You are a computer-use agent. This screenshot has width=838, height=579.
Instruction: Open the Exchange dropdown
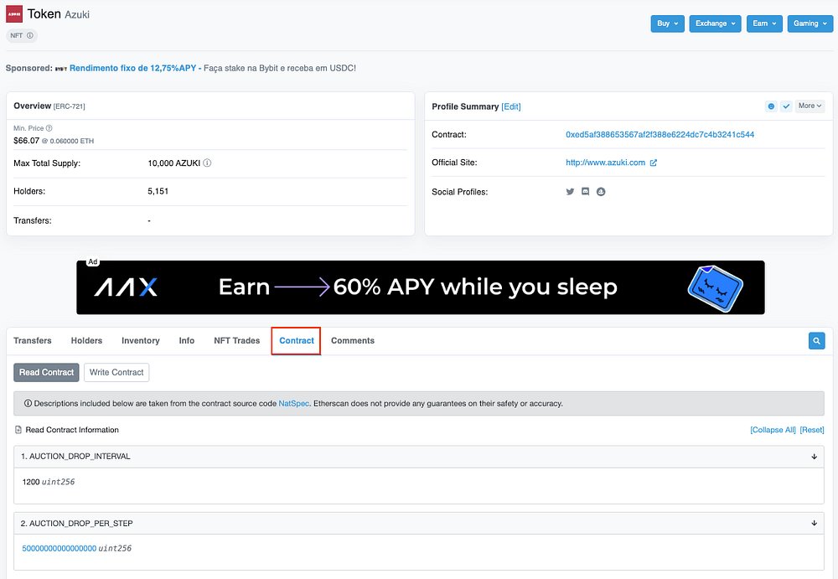point(715,23)
